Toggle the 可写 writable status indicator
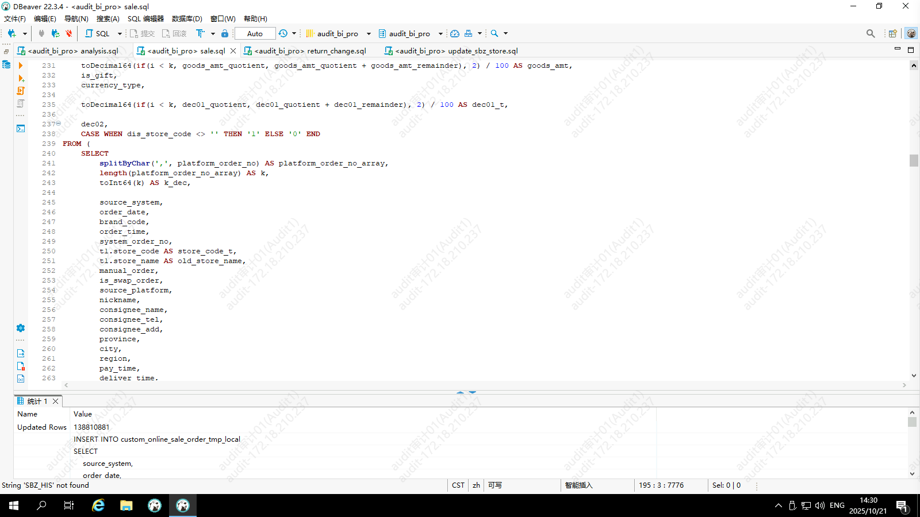Viewport: 920px width, 517px height. pyautogui.click(x=494, y=485)
